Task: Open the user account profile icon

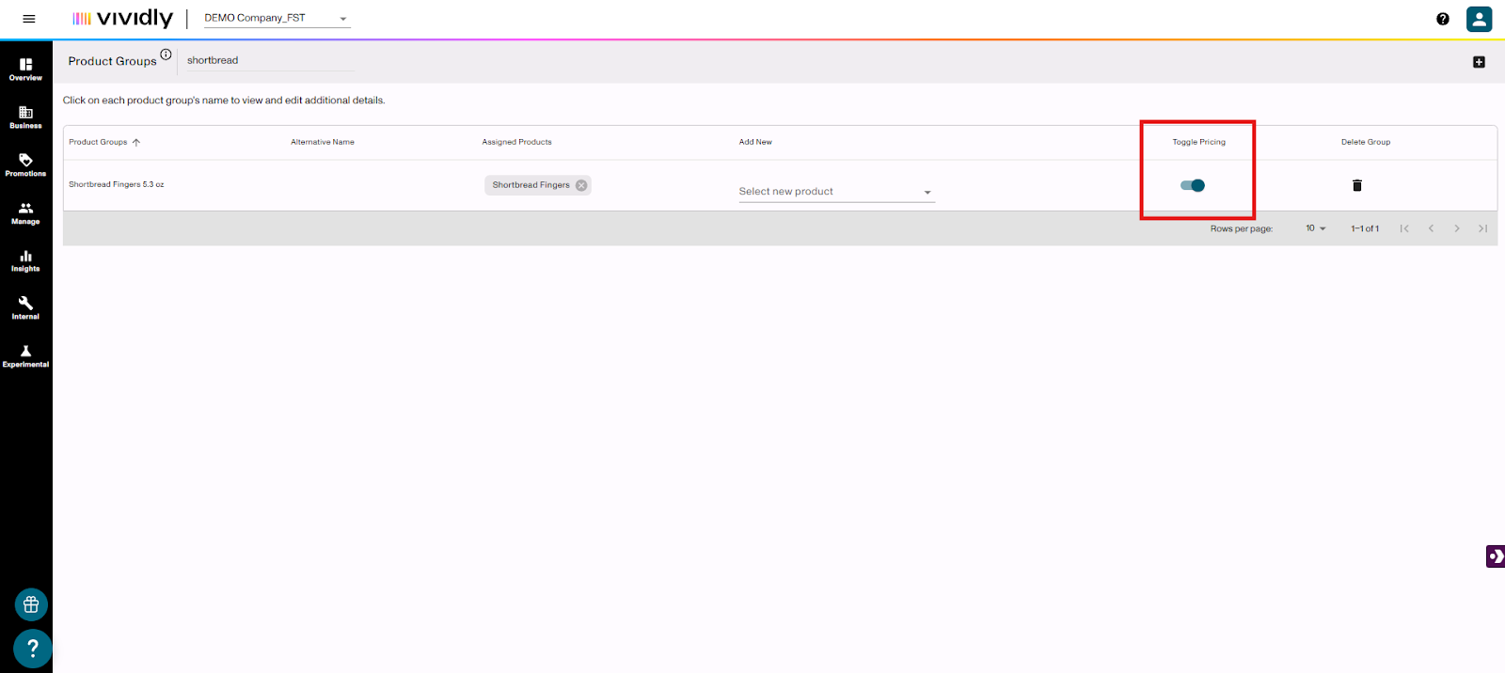Action: (1479, 19)
